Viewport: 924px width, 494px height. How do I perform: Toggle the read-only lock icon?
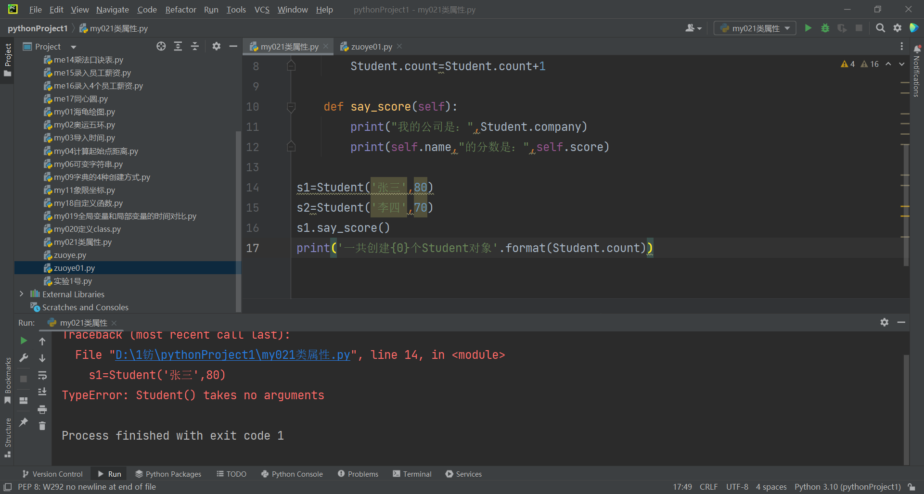pyautogui.click(x=911, y=487)
